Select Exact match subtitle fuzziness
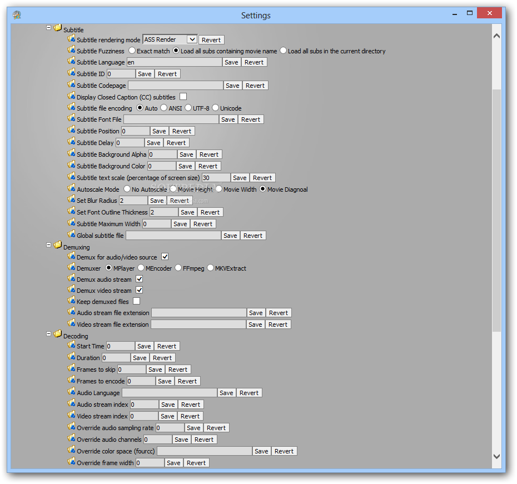 click(x=132, y=51)
